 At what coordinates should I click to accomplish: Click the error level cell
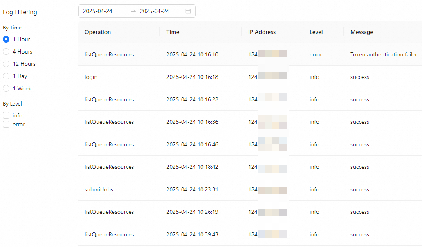click(316, 55)
